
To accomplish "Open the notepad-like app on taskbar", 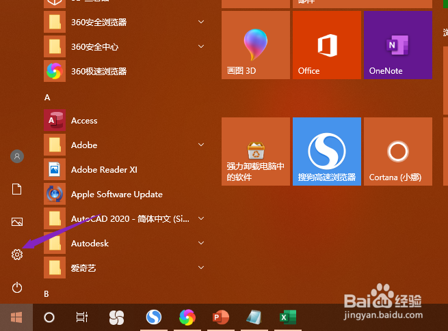I will point(254,317).
